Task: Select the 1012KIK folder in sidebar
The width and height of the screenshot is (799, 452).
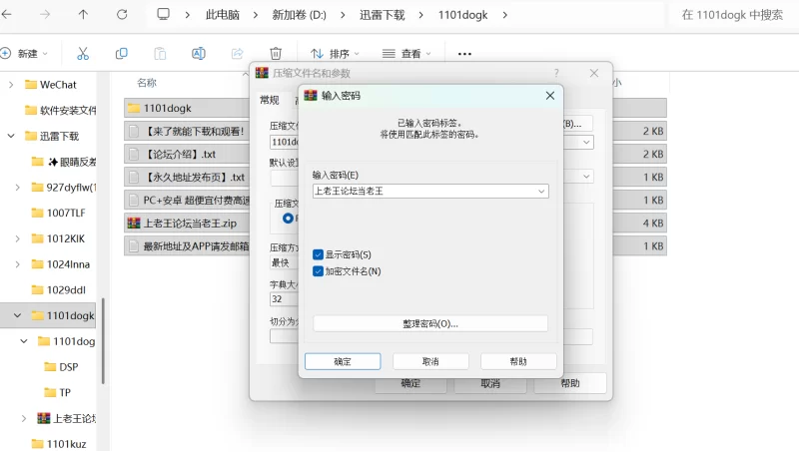Action: [66, 238]
